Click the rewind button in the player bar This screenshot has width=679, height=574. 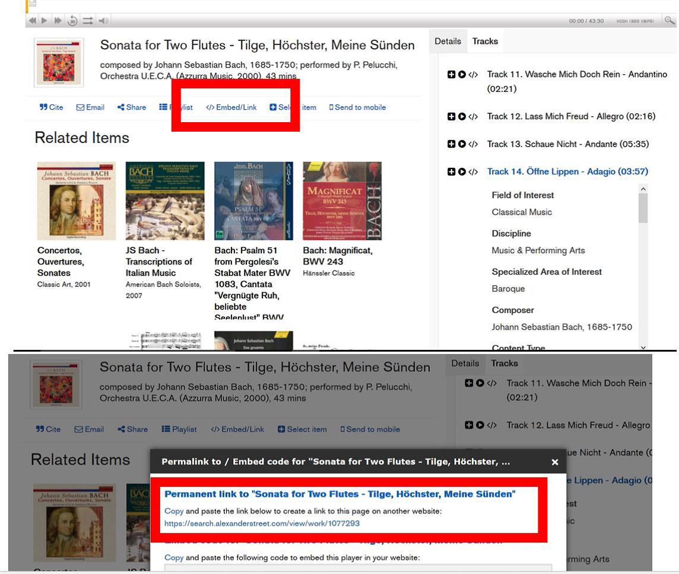pyautogui.click(x=33, y=20)
